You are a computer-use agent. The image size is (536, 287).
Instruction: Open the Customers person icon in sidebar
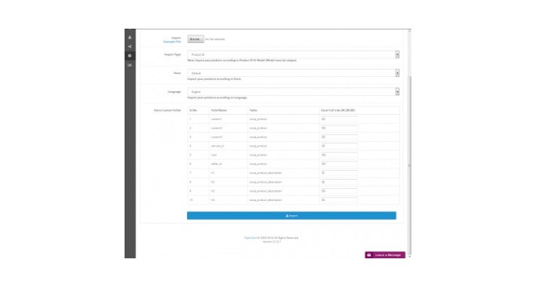coord(130,37)
